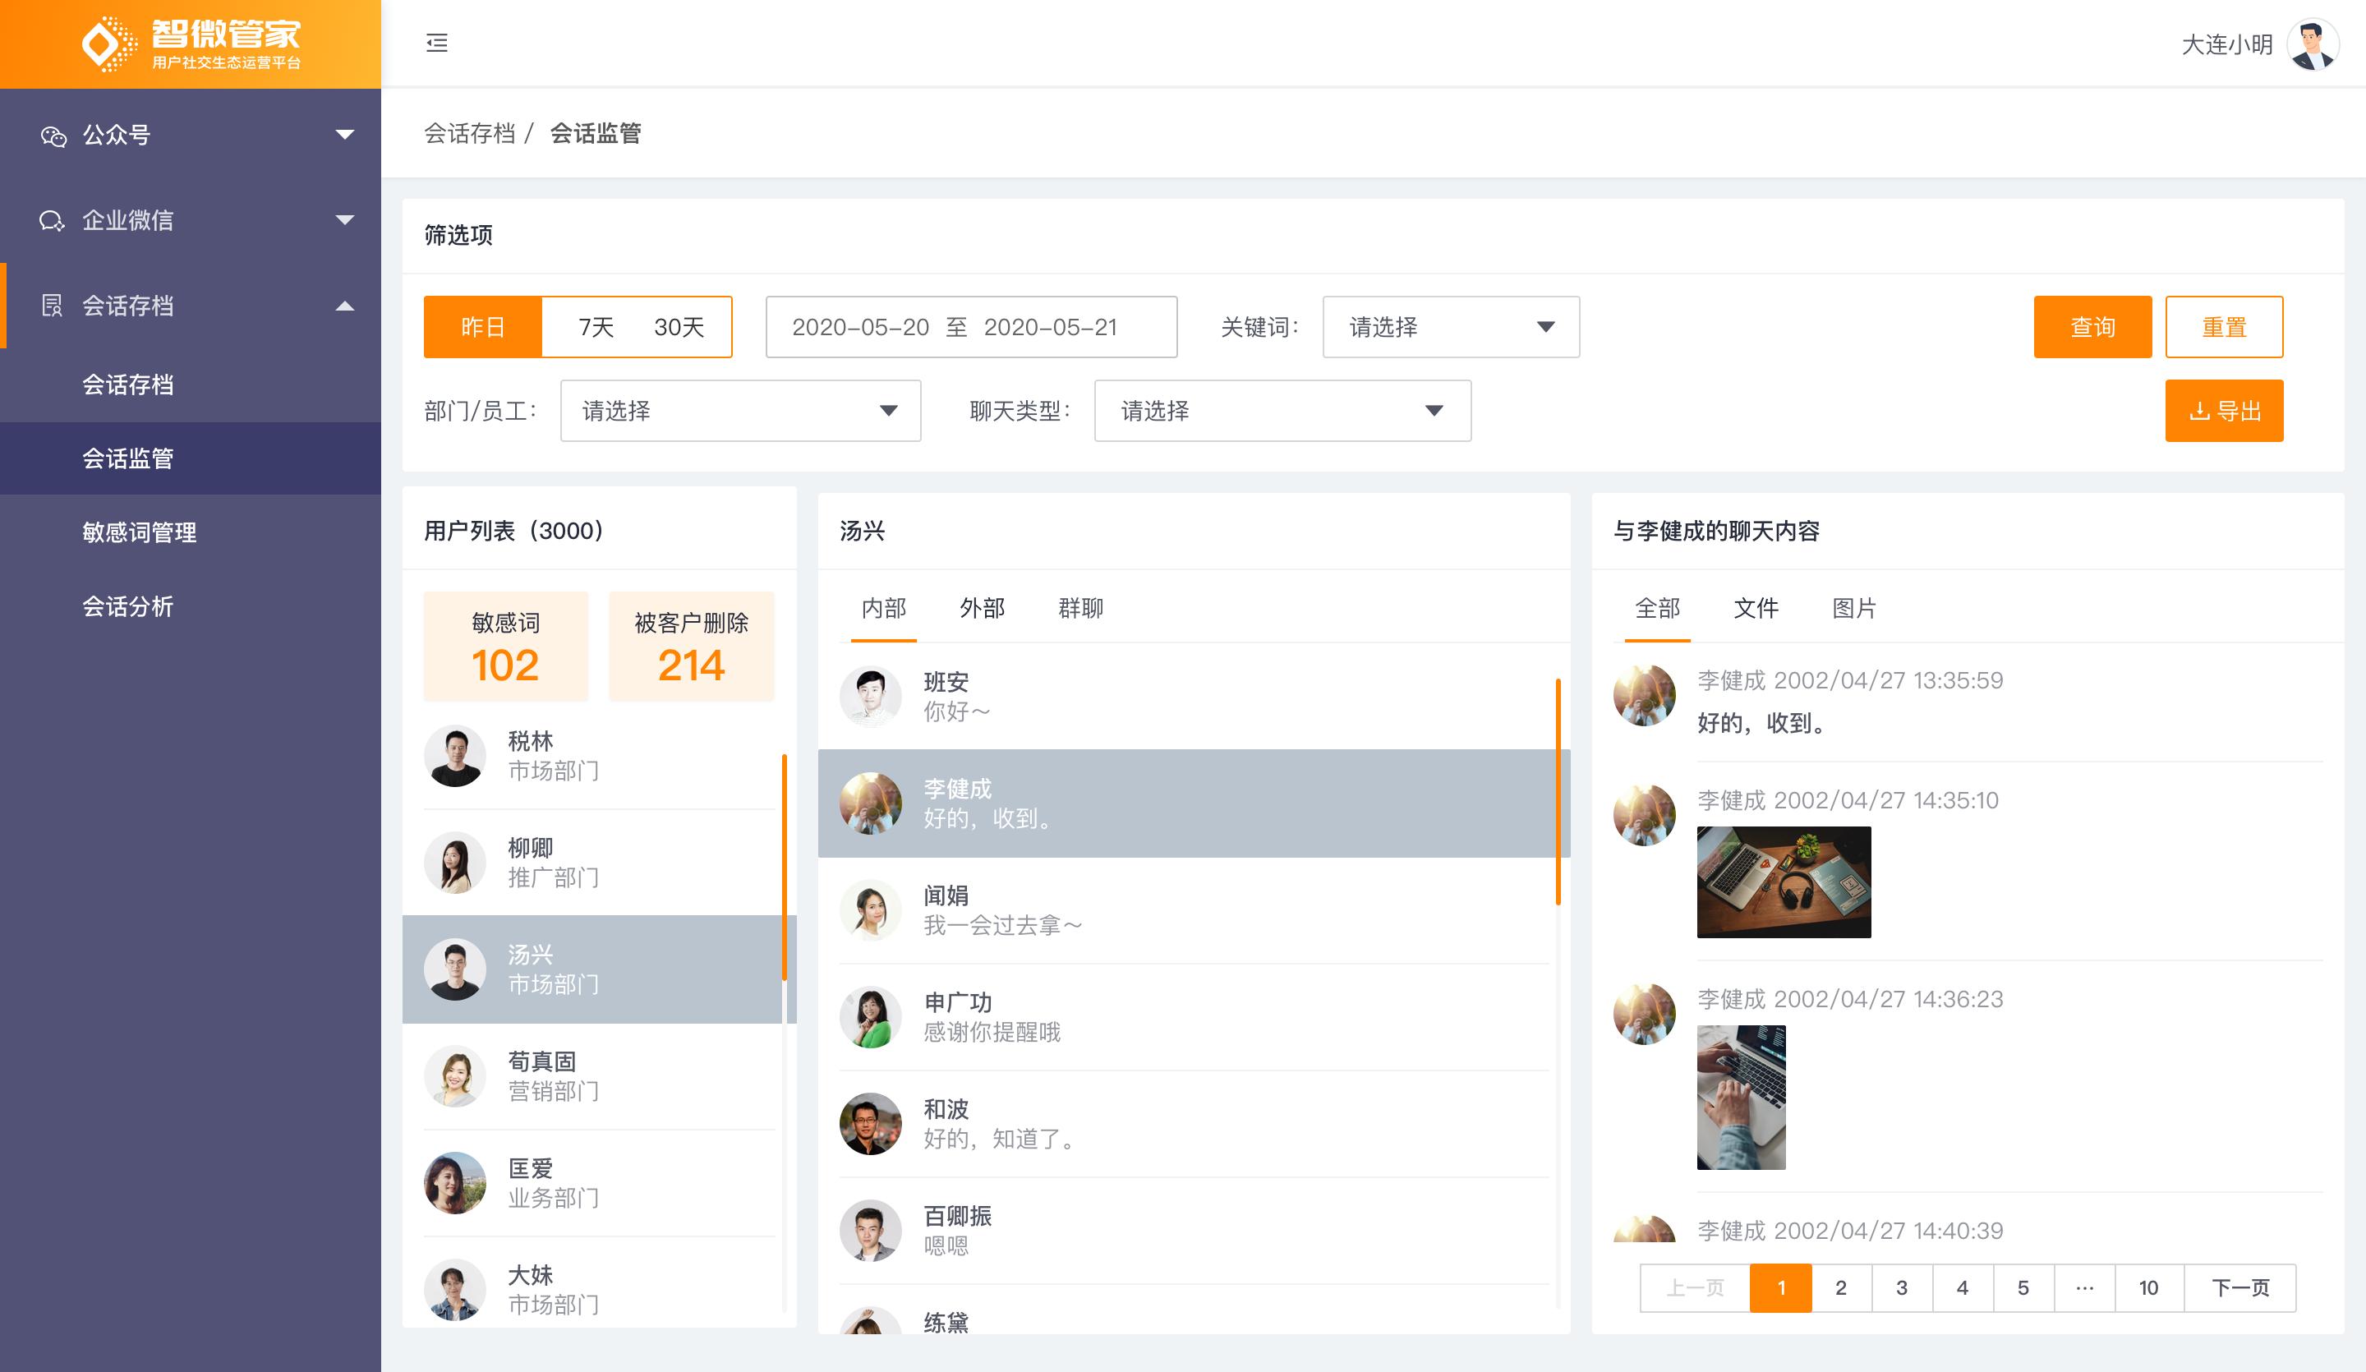
Task: Click 大连小明 profile avatar at top right
Action: coord(2312,44)
